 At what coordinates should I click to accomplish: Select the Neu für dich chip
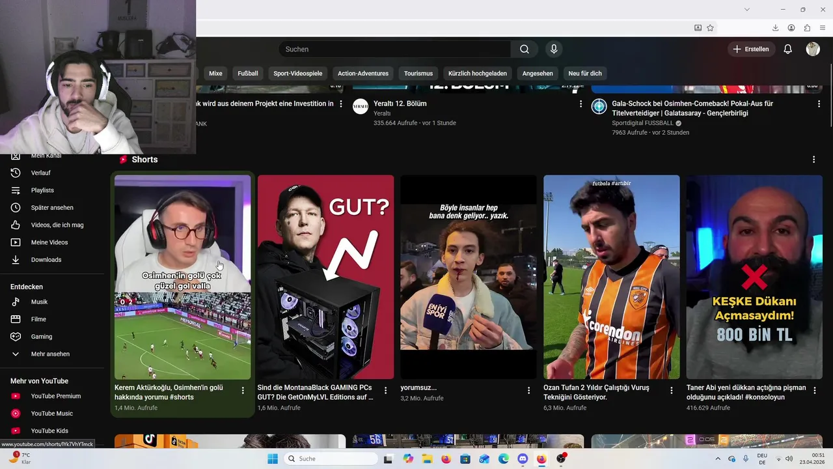click(585, 74)
